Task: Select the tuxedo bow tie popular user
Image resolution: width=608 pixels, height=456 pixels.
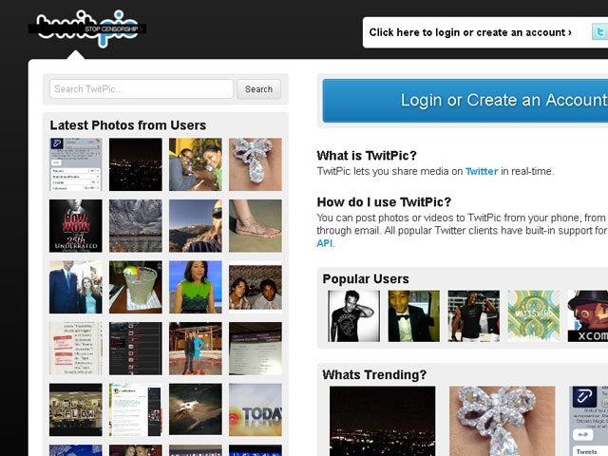Action: click(414, 316)
